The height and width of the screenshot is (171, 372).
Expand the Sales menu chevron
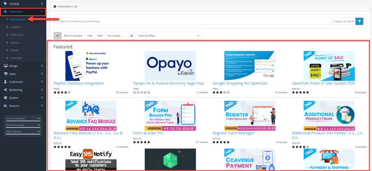click(42, 74)
